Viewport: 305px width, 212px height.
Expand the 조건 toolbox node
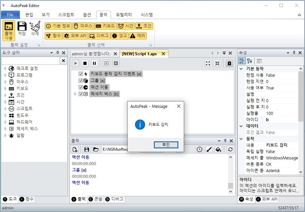(5, 95)
